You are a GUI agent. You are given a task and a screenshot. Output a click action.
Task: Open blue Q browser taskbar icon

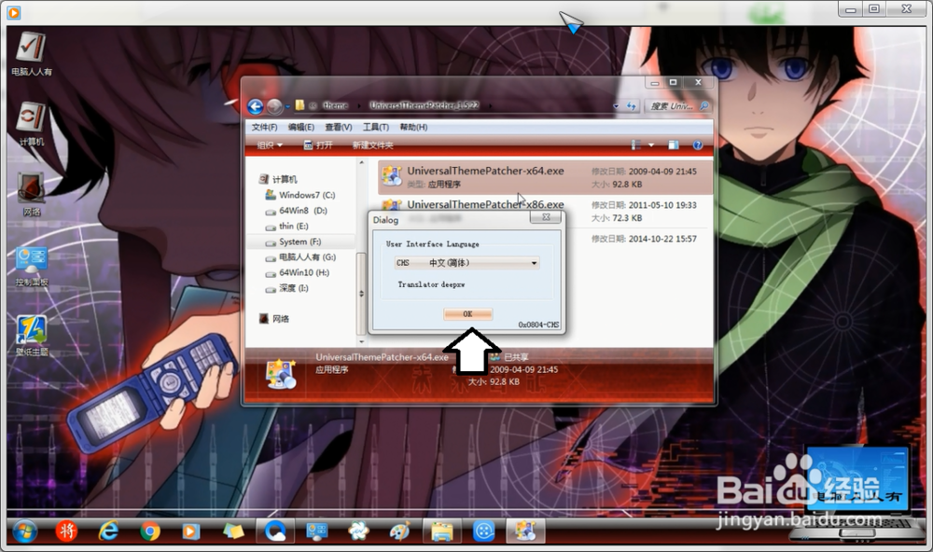[275, 531]
